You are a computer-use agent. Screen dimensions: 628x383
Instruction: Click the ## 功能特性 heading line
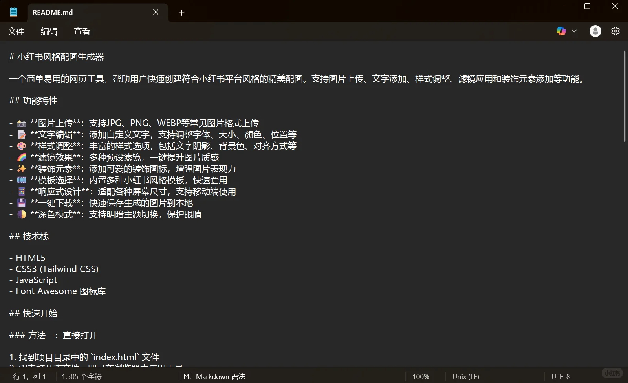(x=33, y=101)
